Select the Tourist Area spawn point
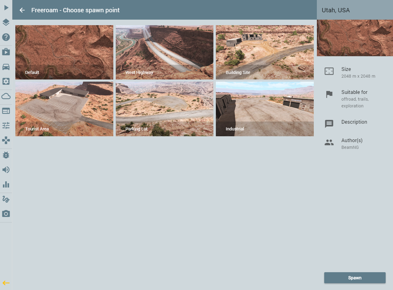 tap(64, 109)
